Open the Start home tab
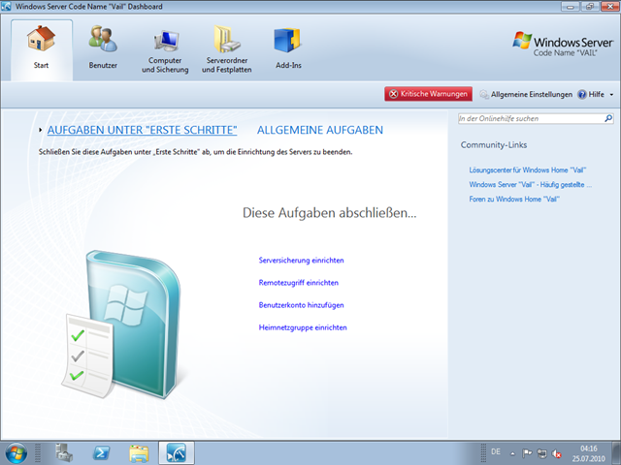621x465 pixels. [41, 50]
